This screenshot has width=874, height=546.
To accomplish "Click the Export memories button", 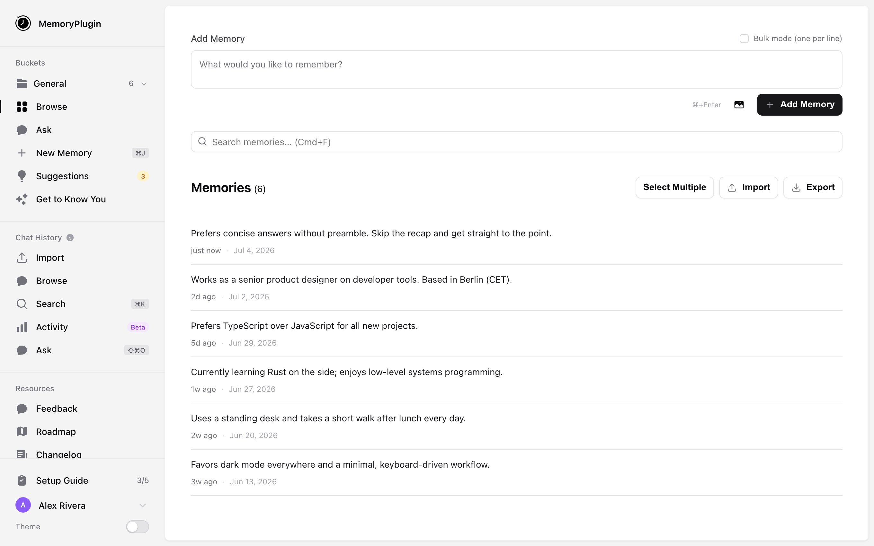I will 813,188.
